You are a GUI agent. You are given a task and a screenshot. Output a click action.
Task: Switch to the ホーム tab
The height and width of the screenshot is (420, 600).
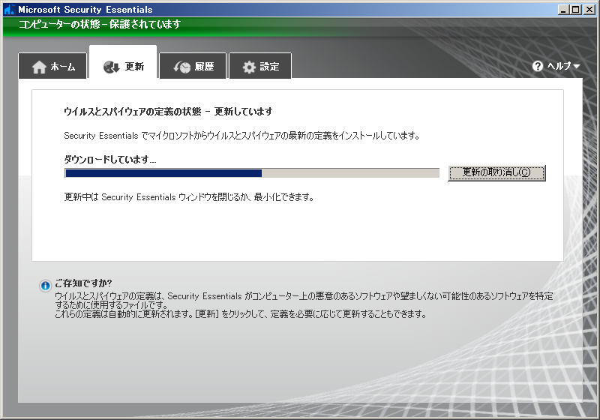click(x=63, y=67)
